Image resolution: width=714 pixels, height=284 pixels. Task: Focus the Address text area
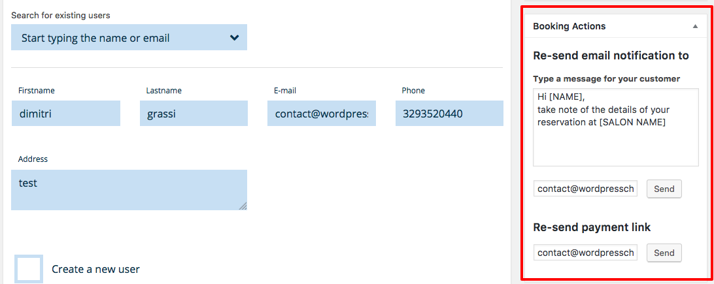(129, 189)
